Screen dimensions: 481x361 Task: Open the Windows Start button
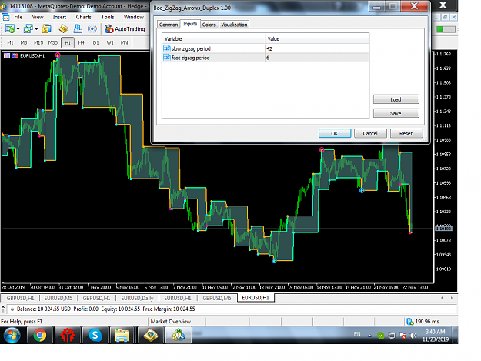(x=12, y=335)
